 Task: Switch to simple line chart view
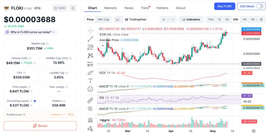tap(118, 20)
